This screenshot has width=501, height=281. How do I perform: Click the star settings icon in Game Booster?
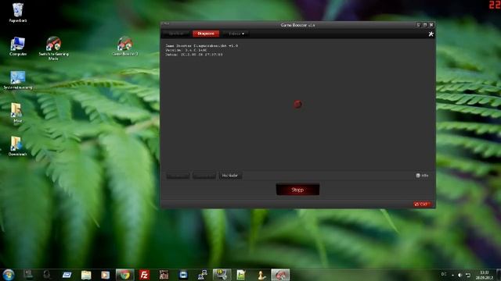(x=431, y=34)
